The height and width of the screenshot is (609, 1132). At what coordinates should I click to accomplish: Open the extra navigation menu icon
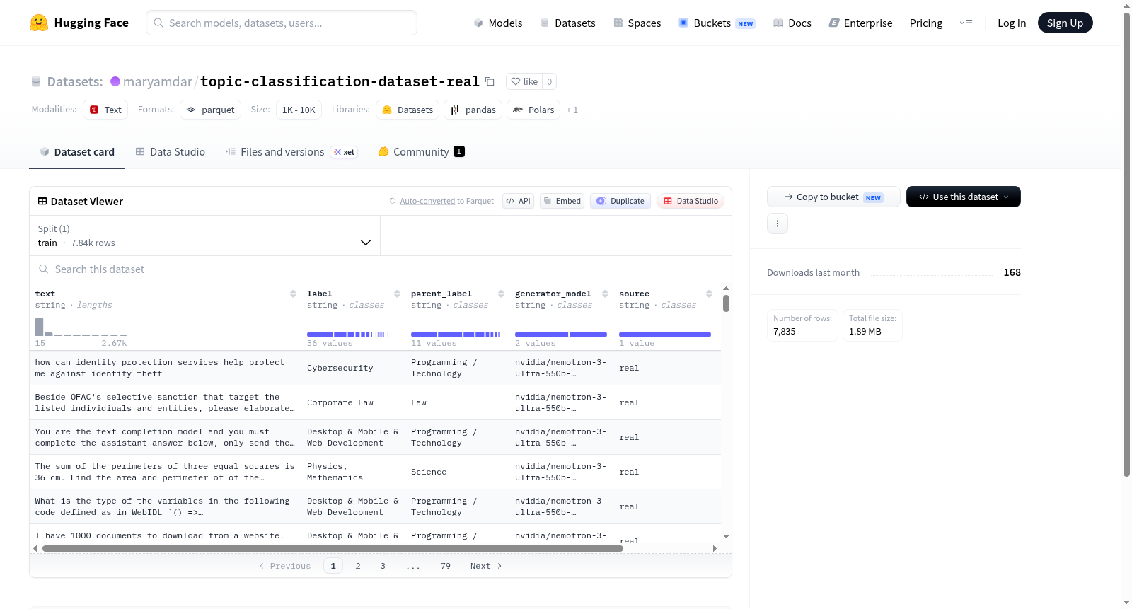point(966,23)
